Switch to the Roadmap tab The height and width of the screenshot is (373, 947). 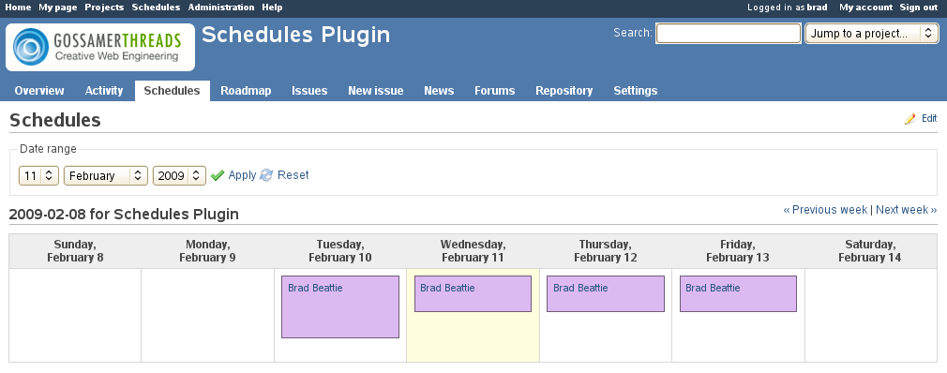pyautogui.click(x=246, y=91)
